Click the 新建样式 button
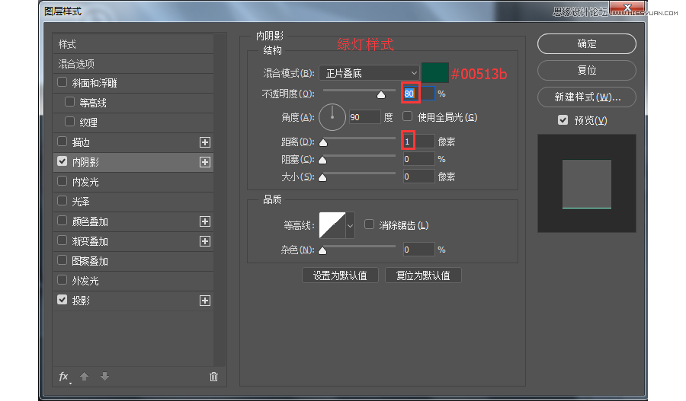 pos(587,97)
